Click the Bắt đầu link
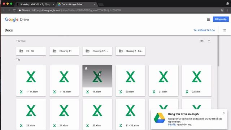Viewport: 231px width, 130px height. [172, 125]
